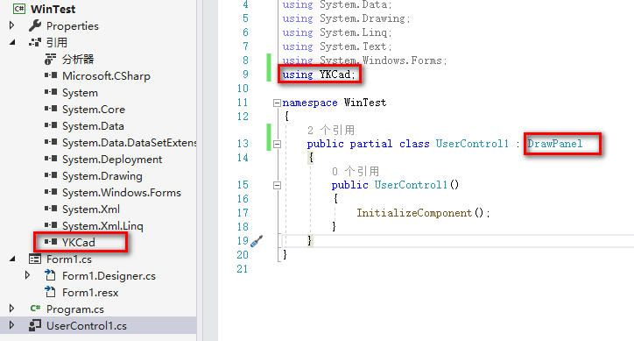Image resolution: width=634 pixels, height=341 pixels.
Task: Click the YKCad reference icon
Action: (x=51, y=242)
